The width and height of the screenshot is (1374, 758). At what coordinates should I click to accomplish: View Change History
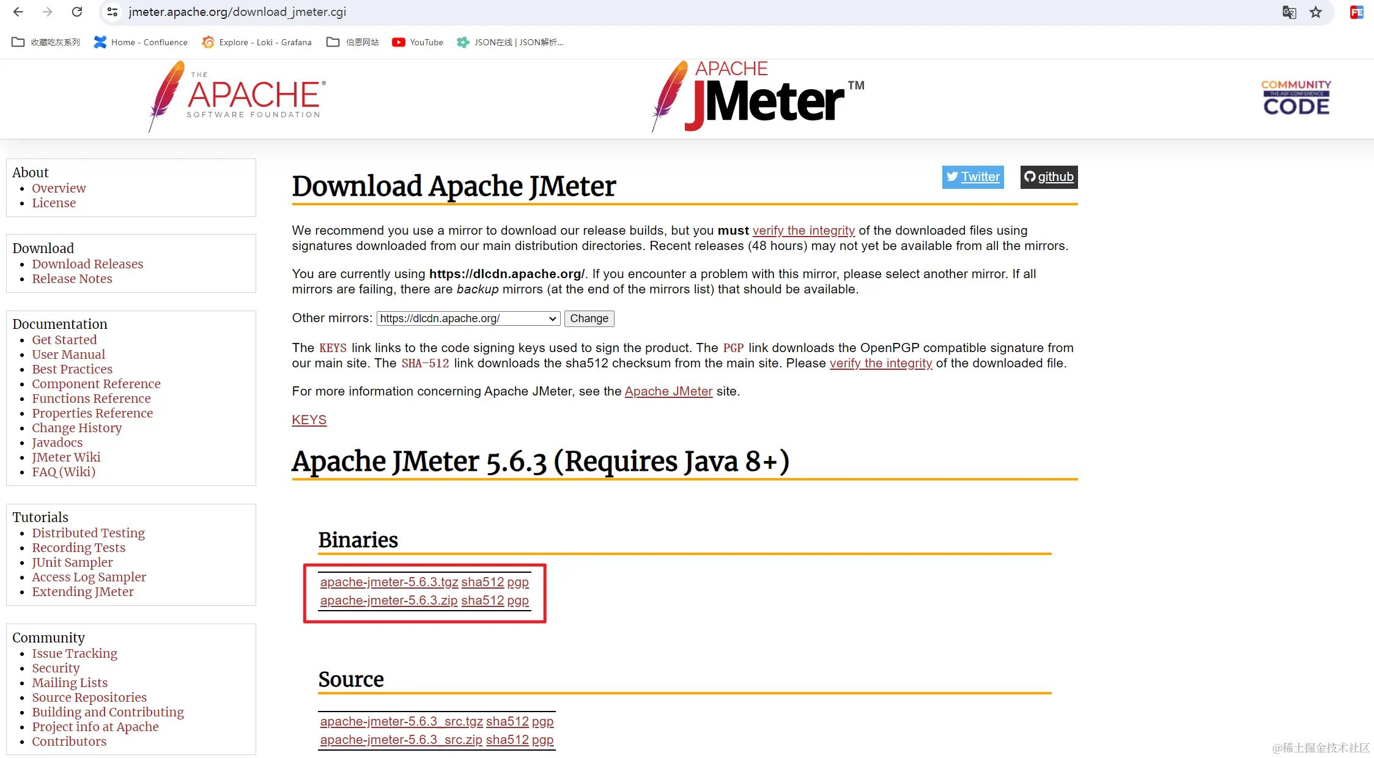[77, 428]
